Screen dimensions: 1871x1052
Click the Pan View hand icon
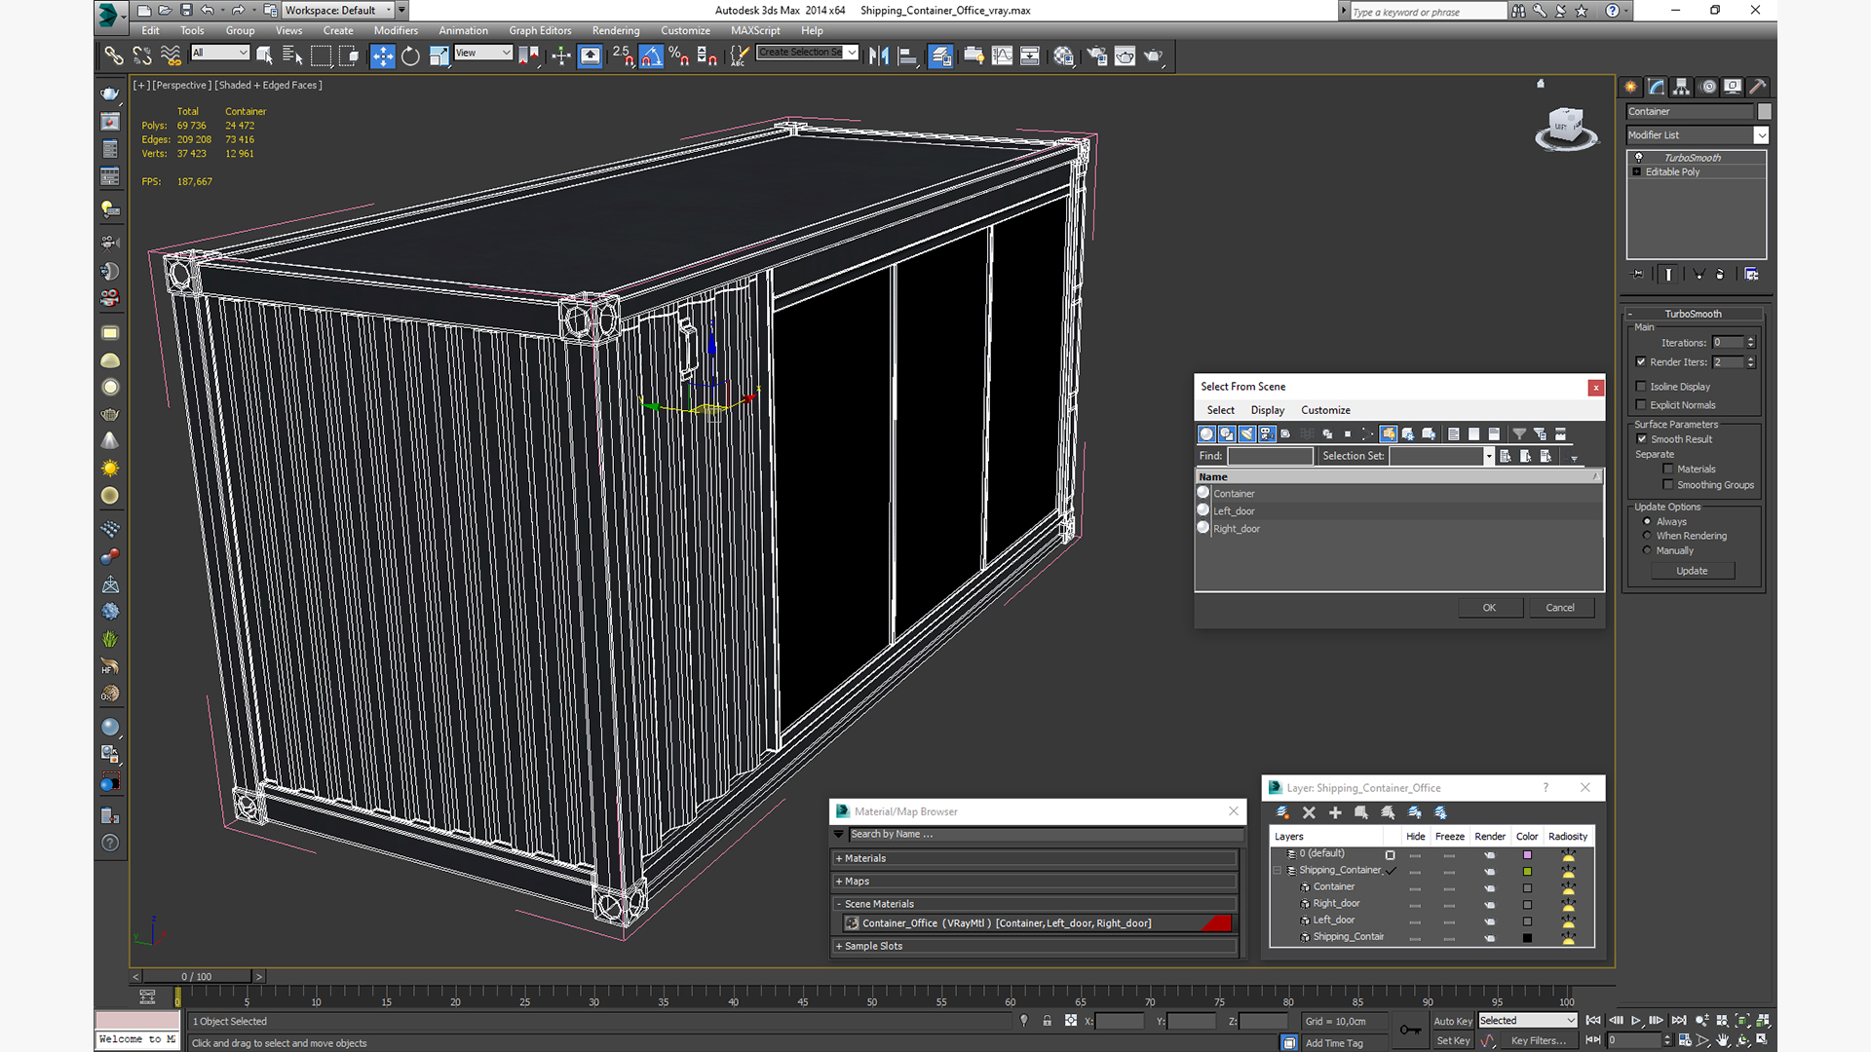click(1722, 1040)
